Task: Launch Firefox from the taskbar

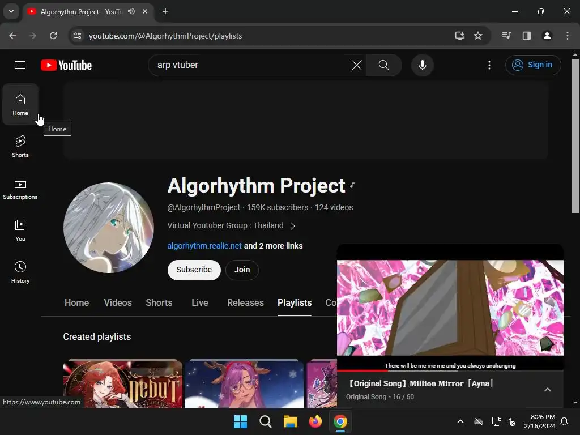Action: [315, 421]
